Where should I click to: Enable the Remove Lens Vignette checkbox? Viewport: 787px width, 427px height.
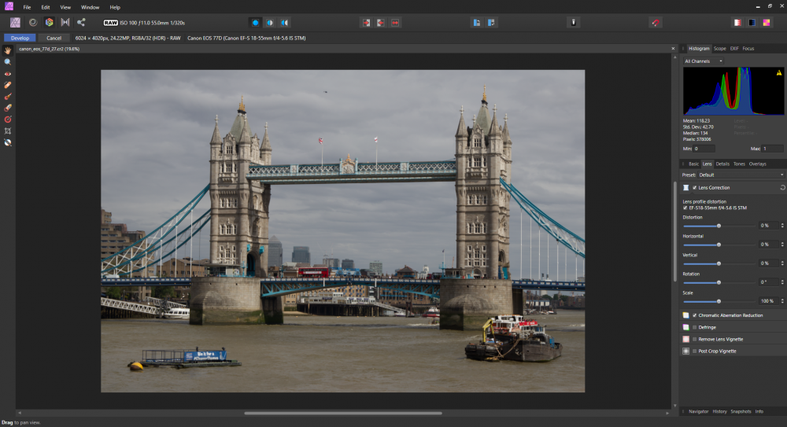(x=695, y=339)
